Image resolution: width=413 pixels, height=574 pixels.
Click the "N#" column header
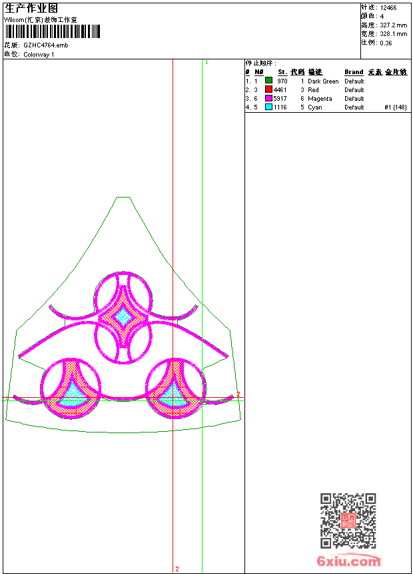(258, 72)
